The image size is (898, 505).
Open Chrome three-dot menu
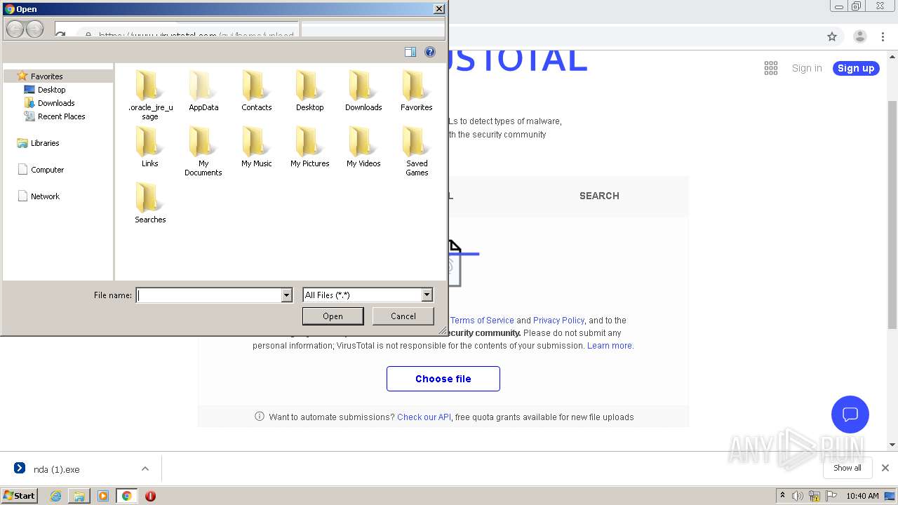pyautogui.click(x=883, y=36)
